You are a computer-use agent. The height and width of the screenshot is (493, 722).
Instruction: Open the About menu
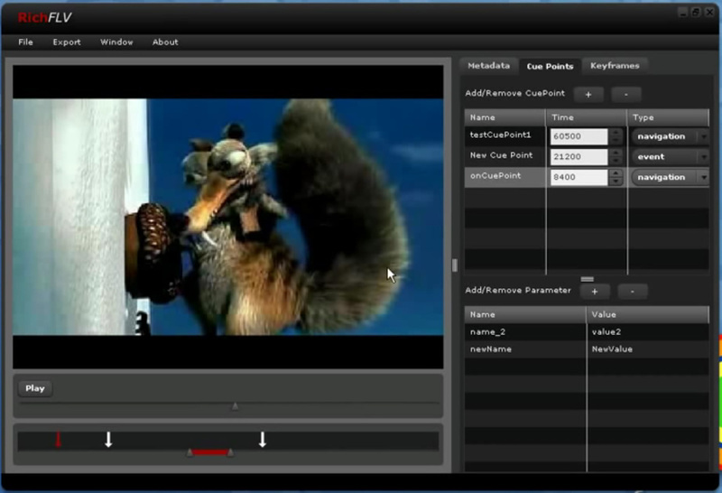pos(165,42)
